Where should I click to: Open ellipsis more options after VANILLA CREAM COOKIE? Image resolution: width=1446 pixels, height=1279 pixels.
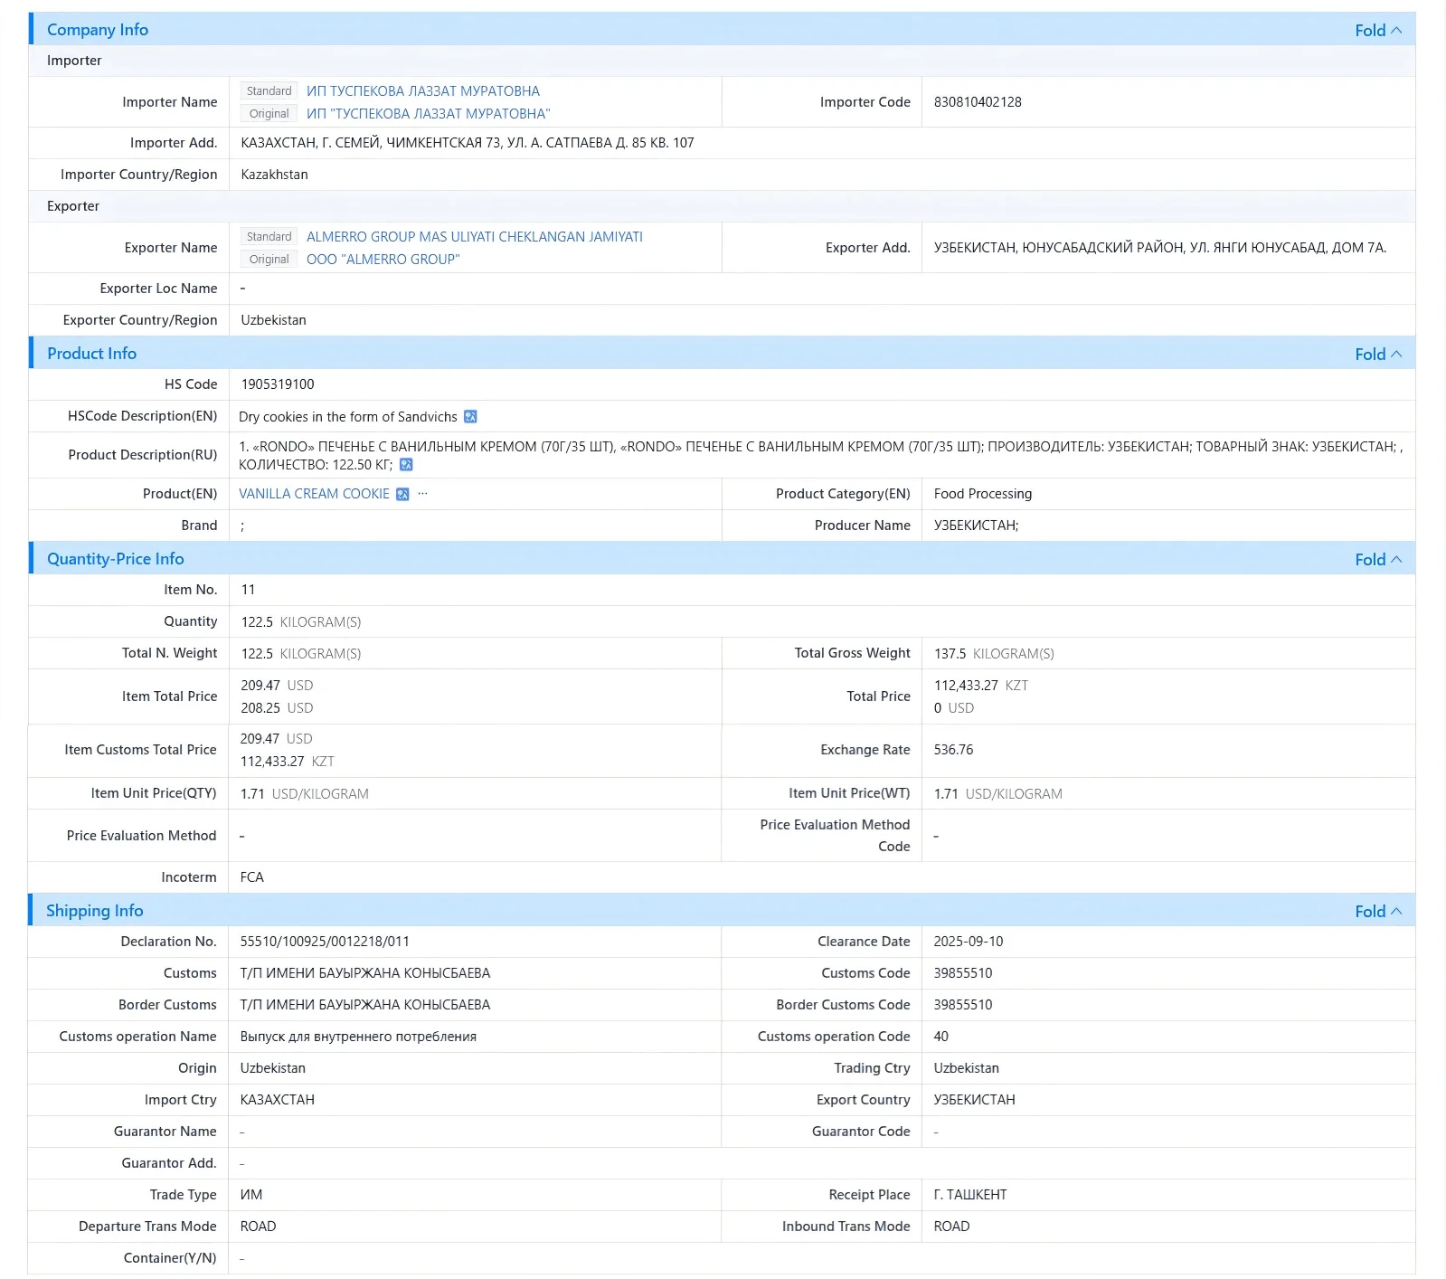tap(422, 494)
